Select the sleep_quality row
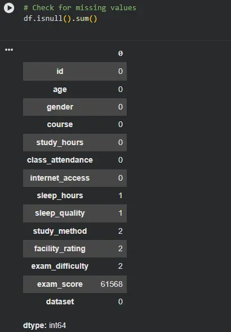 point(75,213)
